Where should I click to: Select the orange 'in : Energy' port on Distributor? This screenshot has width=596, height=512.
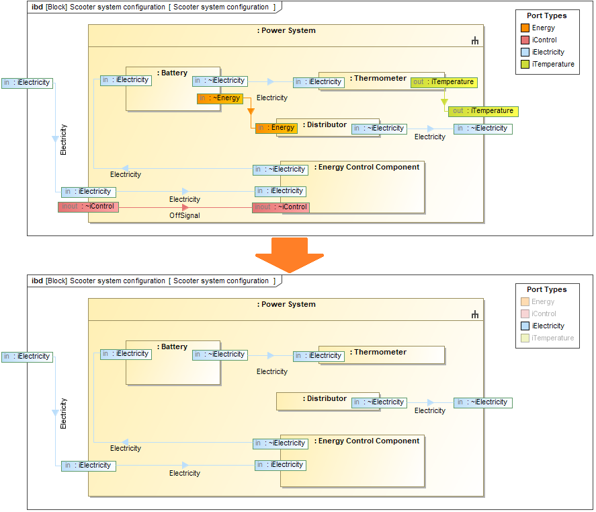[x=276, y=128]
